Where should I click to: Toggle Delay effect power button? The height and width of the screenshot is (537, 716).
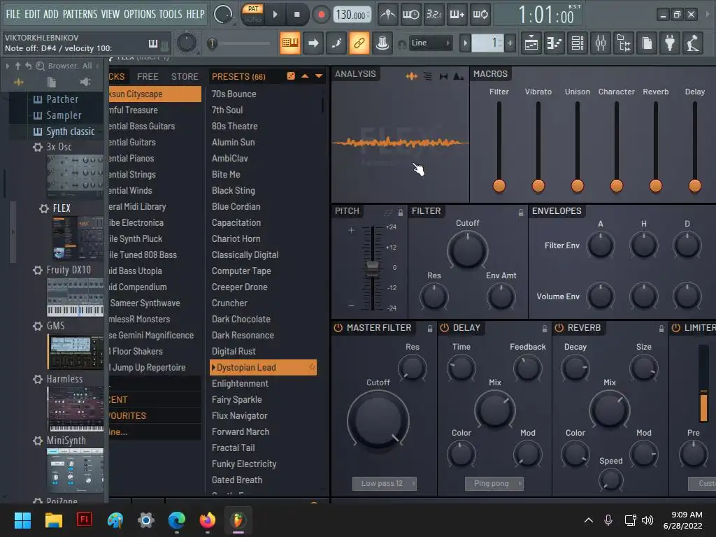[444, 328]
